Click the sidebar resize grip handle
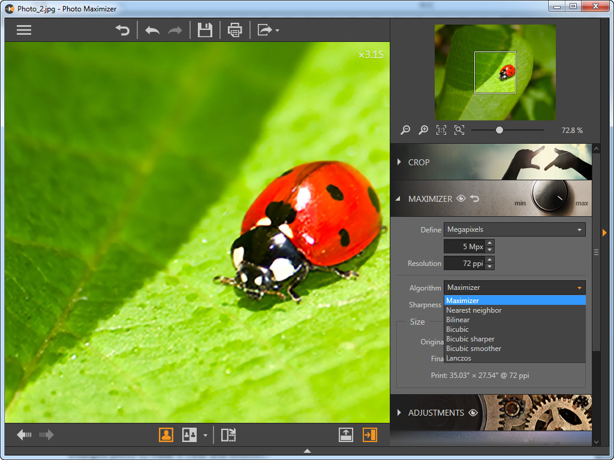This screenshot has height=460, width=614. click(x=596, y=252)
